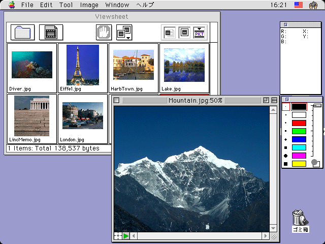
Task: Open the thumbnail layout dropdown in Viewsheet
Action: click(x=124, y=33)
